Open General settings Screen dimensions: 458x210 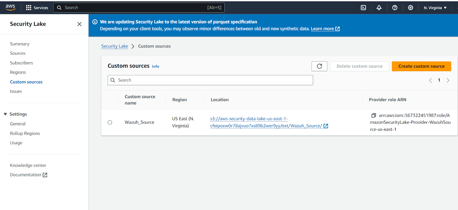(18, 124)
